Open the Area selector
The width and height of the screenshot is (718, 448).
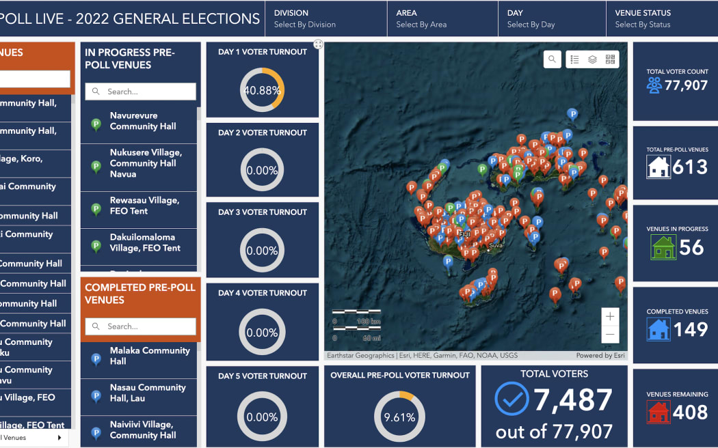point(442,18)
